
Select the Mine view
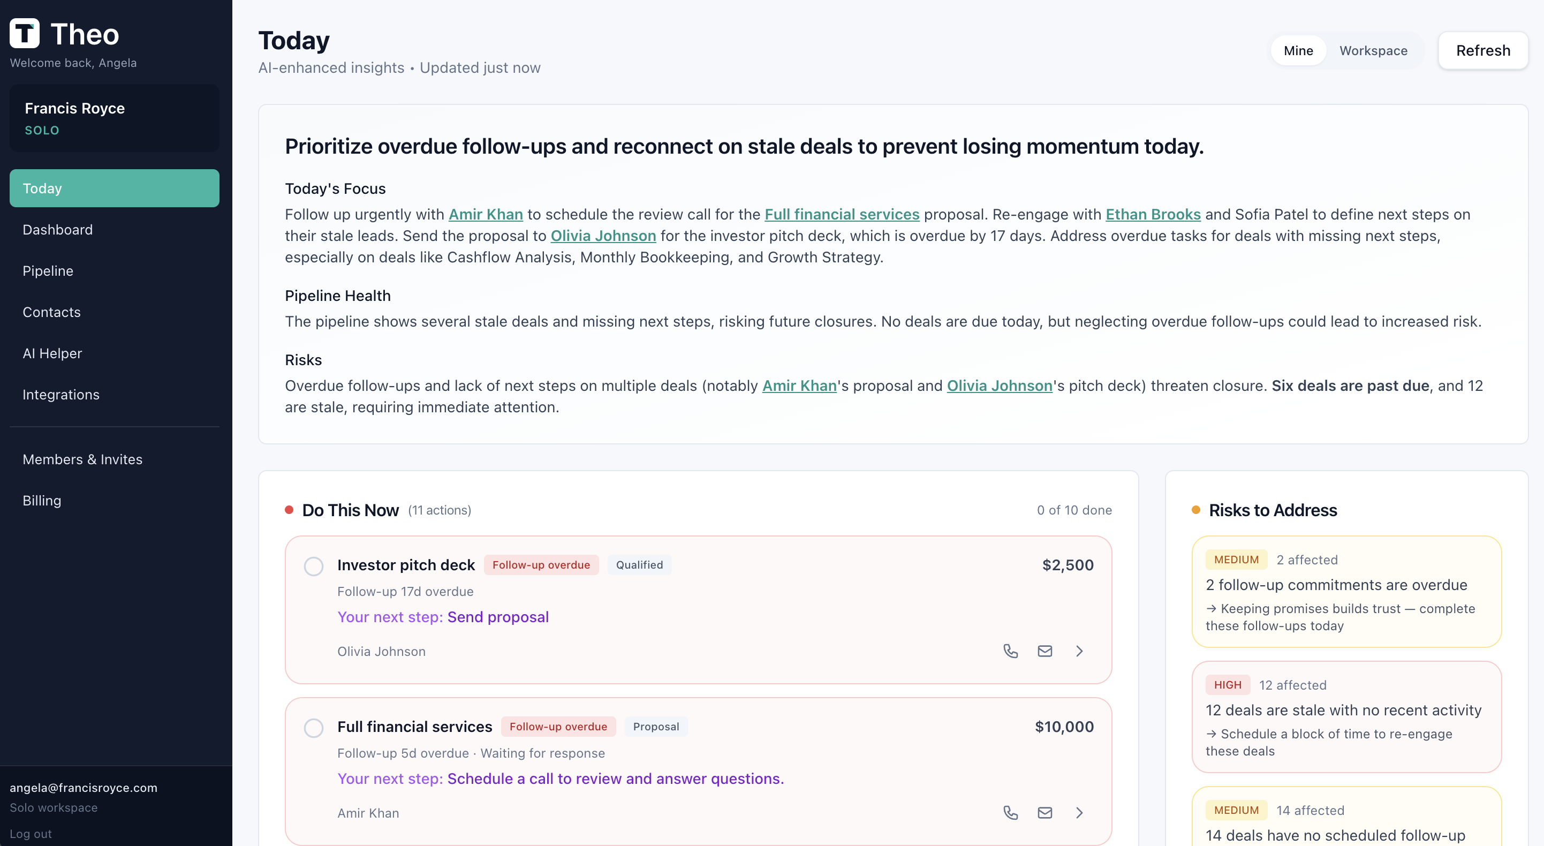[x=1298, y=50]
